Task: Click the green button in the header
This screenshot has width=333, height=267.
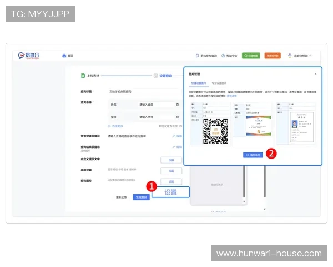Action: (251, 56)
